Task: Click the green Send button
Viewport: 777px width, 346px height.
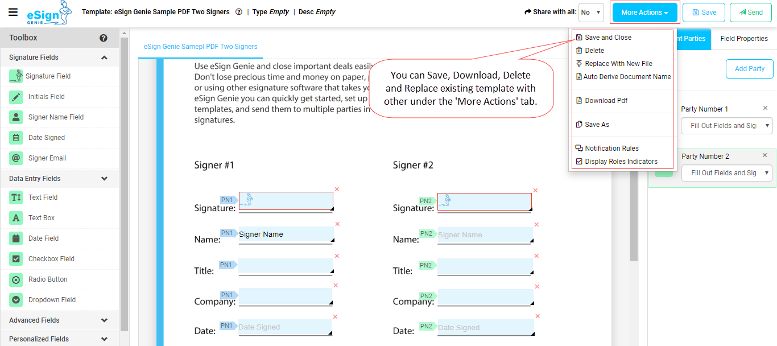Action: coord(751,13)
